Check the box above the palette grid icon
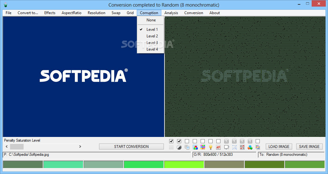The width and height of the screenshot is (328, 174). 203,141
